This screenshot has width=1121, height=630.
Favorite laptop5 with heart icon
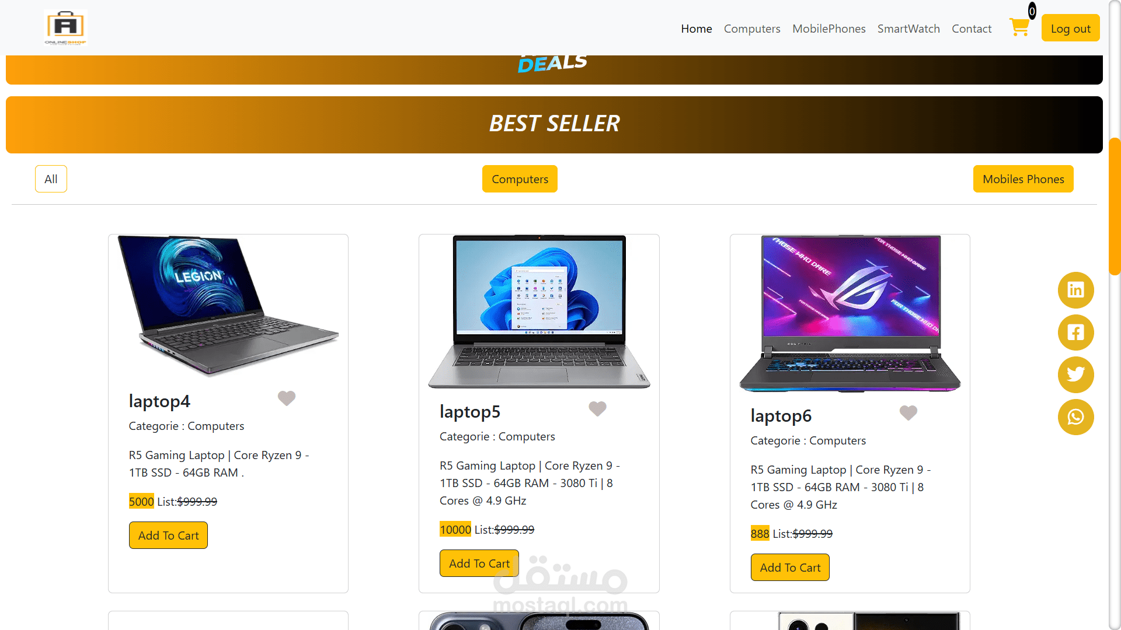point(597,409)
